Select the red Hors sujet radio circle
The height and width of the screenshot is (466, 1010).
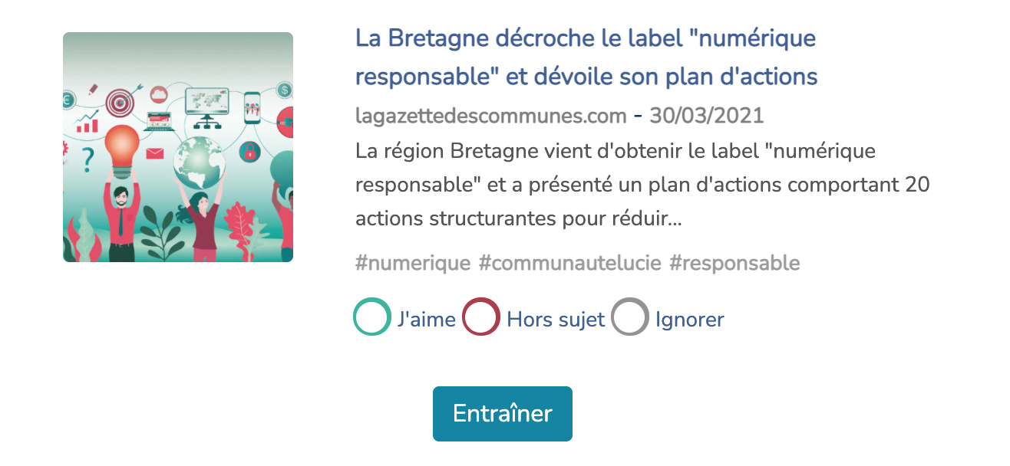481,317
